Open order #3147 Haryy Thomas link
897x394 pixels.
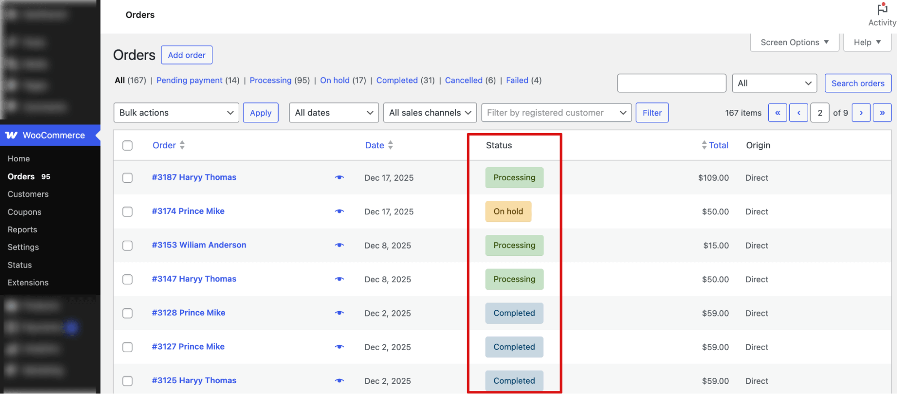194,279
